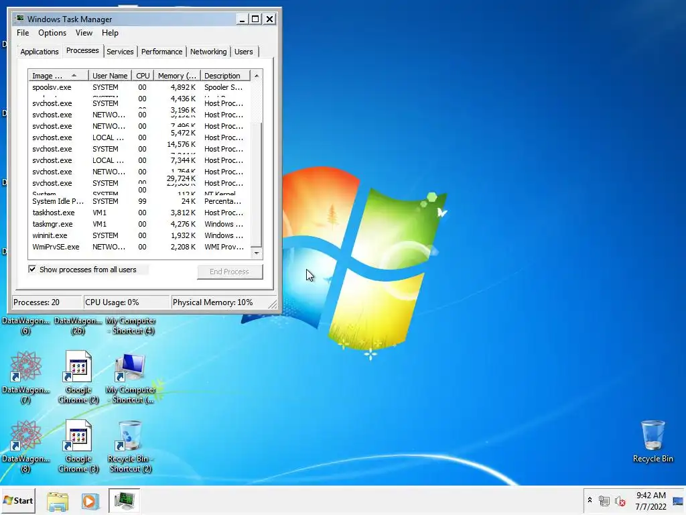Image resolution: width=686 pixels, height=515 pixels.
Task: Click the End Process button
Action: point(230,272)
